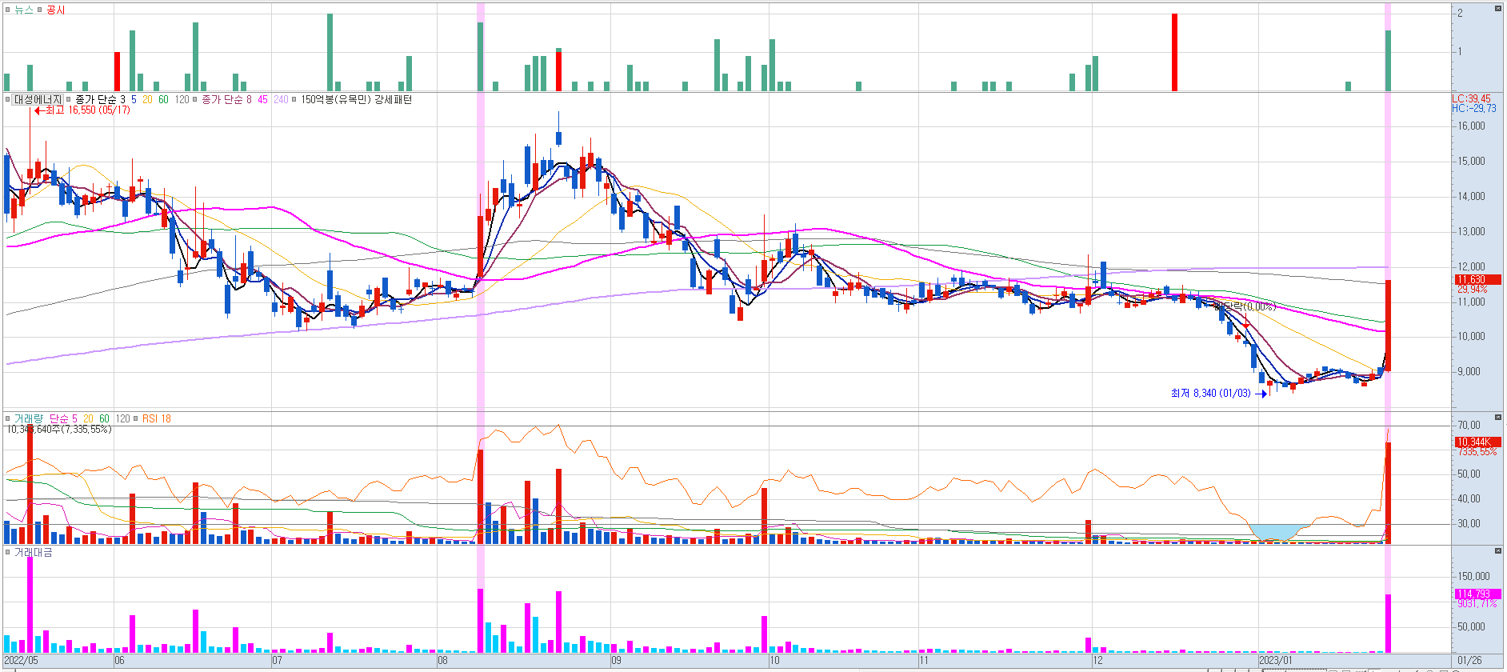The image size is (1507, 672).
Task: Select the 거래대금 pane label
Action: tap(34, 552)
